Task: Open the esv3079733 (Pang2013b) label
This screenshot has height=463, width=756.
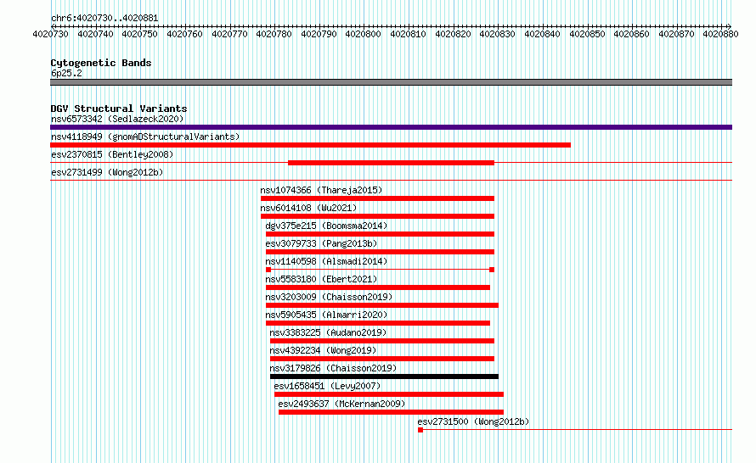Action: tap(321, 243)
